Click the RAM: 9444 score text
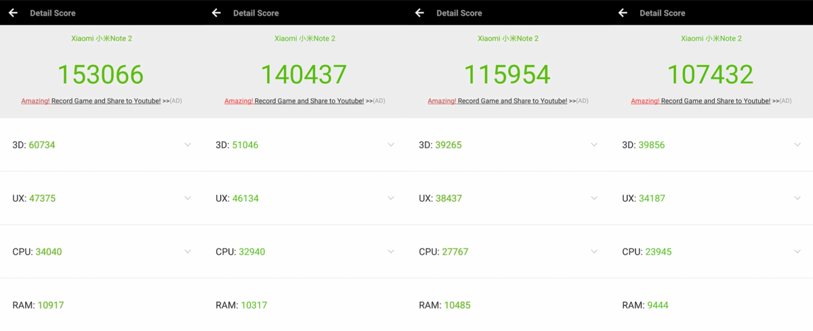 pyautogui.click(x=645, y=305)
